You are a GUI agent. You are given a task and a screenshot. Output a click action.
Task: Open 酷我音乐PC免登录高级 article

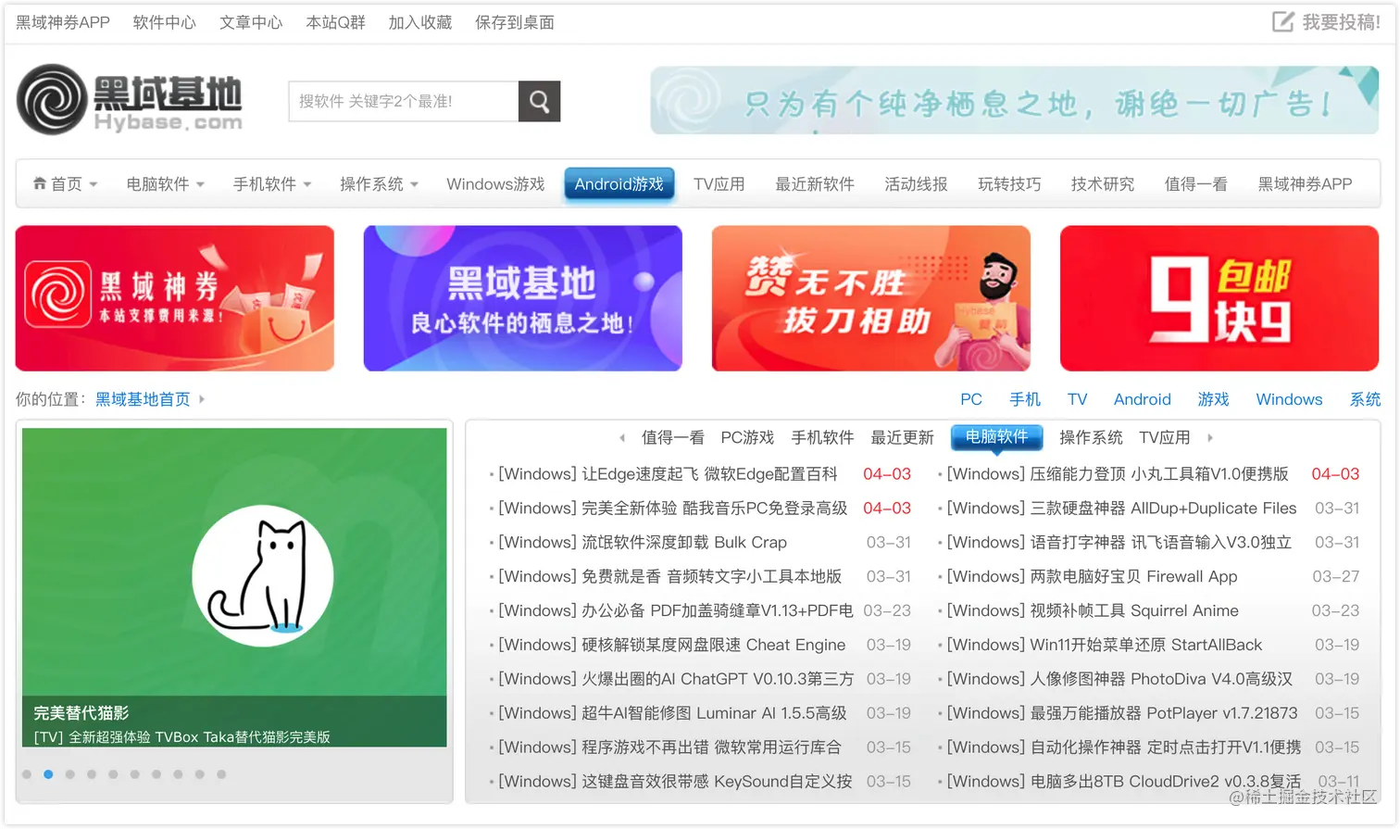[673, 509]
